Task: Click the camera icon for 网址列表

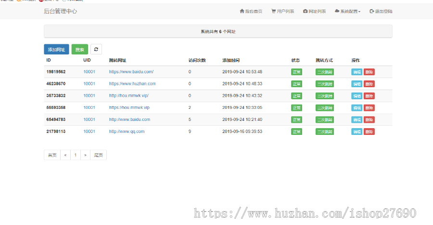Action: (305, 11)
